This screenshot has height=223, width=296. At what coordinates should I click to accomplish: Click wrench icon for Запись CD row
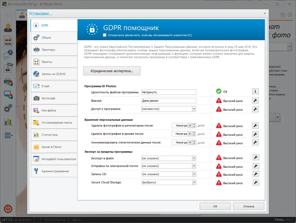pyautogui.click(x=256, y=174)
